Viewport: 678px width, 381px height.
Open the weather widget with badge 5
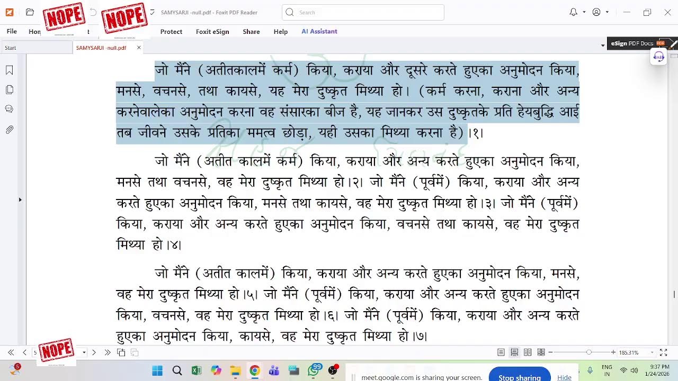14,370
